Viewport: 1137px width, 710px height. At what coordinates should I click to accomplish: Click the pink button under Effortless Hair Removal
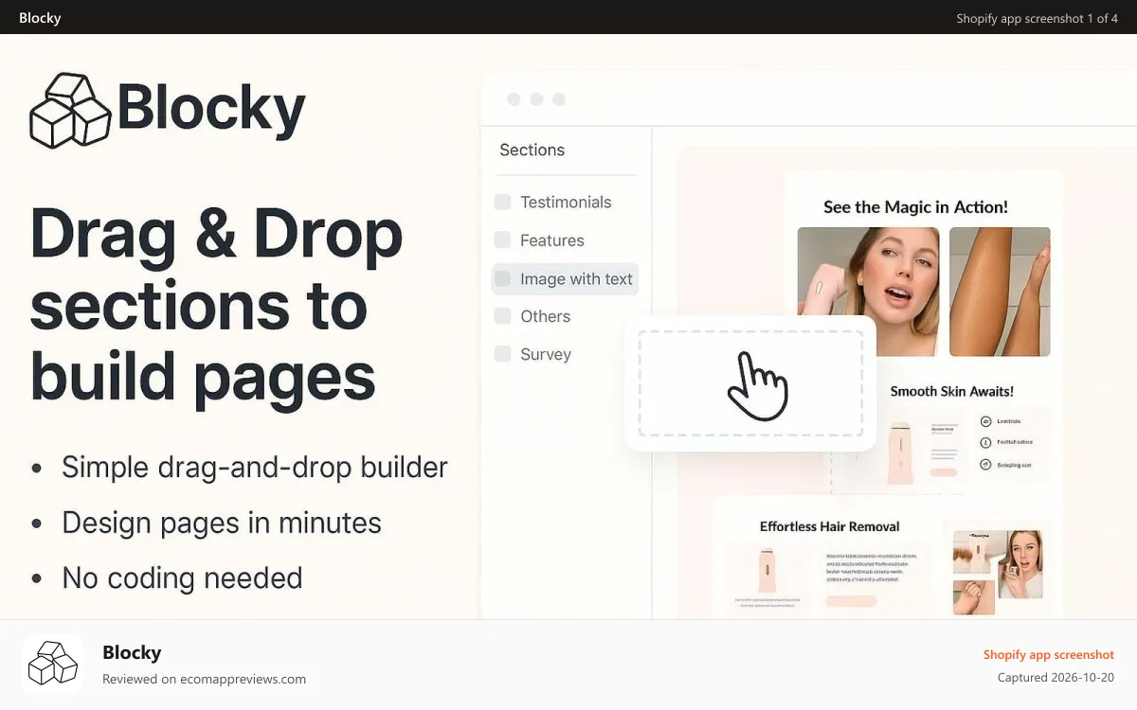[x=851, y=600]
